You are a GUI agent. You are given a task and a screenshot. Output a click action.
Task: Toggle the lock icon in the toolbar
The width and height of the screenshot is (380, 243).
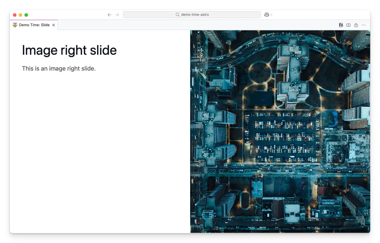pos(356,25)
